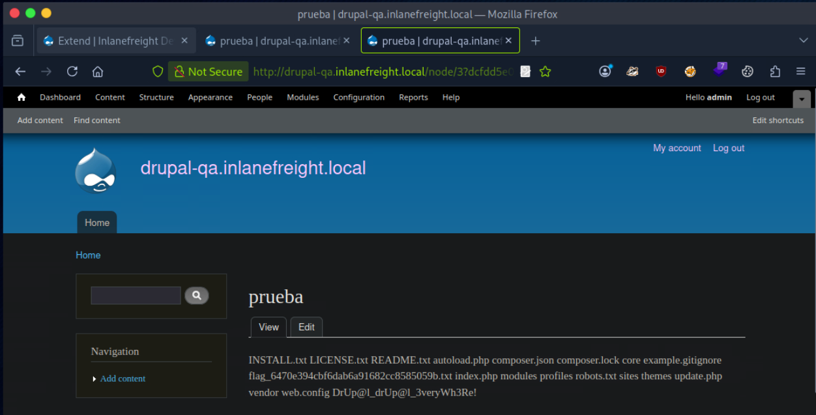Click the My account link
Screen dimensions: 816x415
click(x=677, y=148)
